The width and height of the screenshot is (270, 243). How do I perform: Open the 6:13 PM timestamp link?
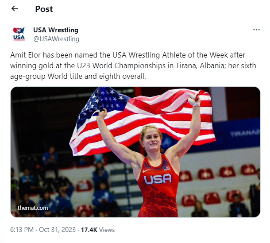(x=22, y=230)
